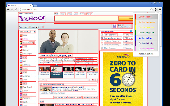Click the Real Estate icon

tap(21, 87)
